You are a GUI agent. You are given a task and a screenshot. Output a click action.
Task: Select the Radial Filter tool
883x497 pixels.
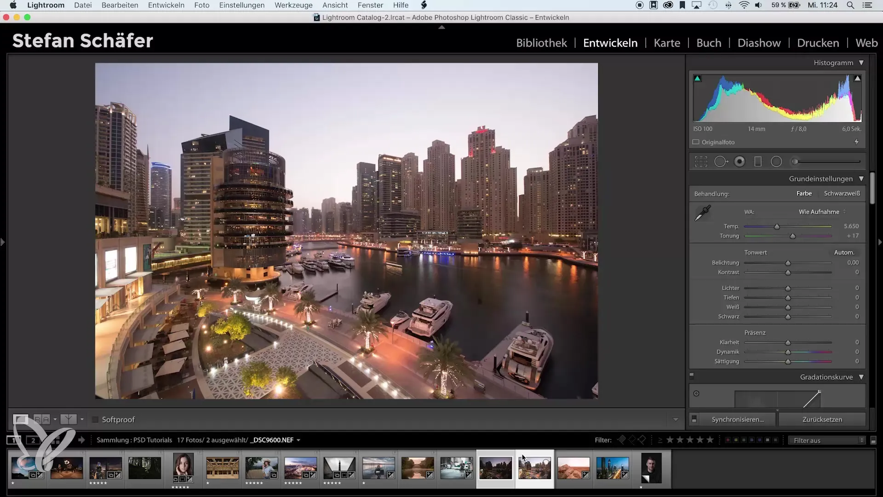click(x=776, y=162)
